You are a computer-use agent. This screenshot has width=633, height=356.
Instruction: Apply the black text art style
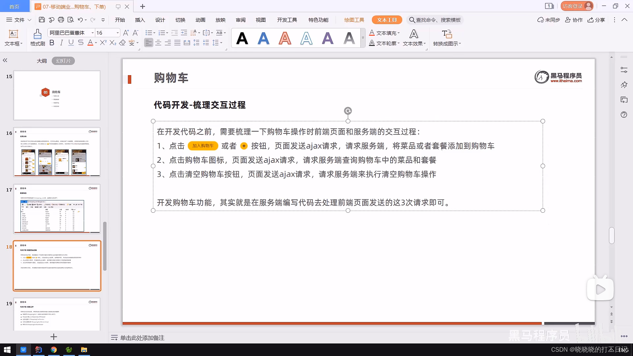point(242,38)
